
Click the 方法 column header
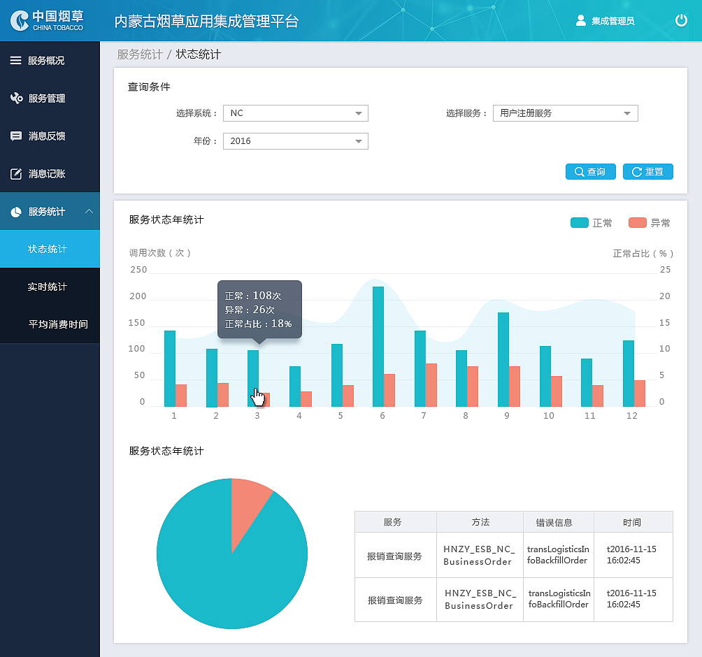click(480, 522)
